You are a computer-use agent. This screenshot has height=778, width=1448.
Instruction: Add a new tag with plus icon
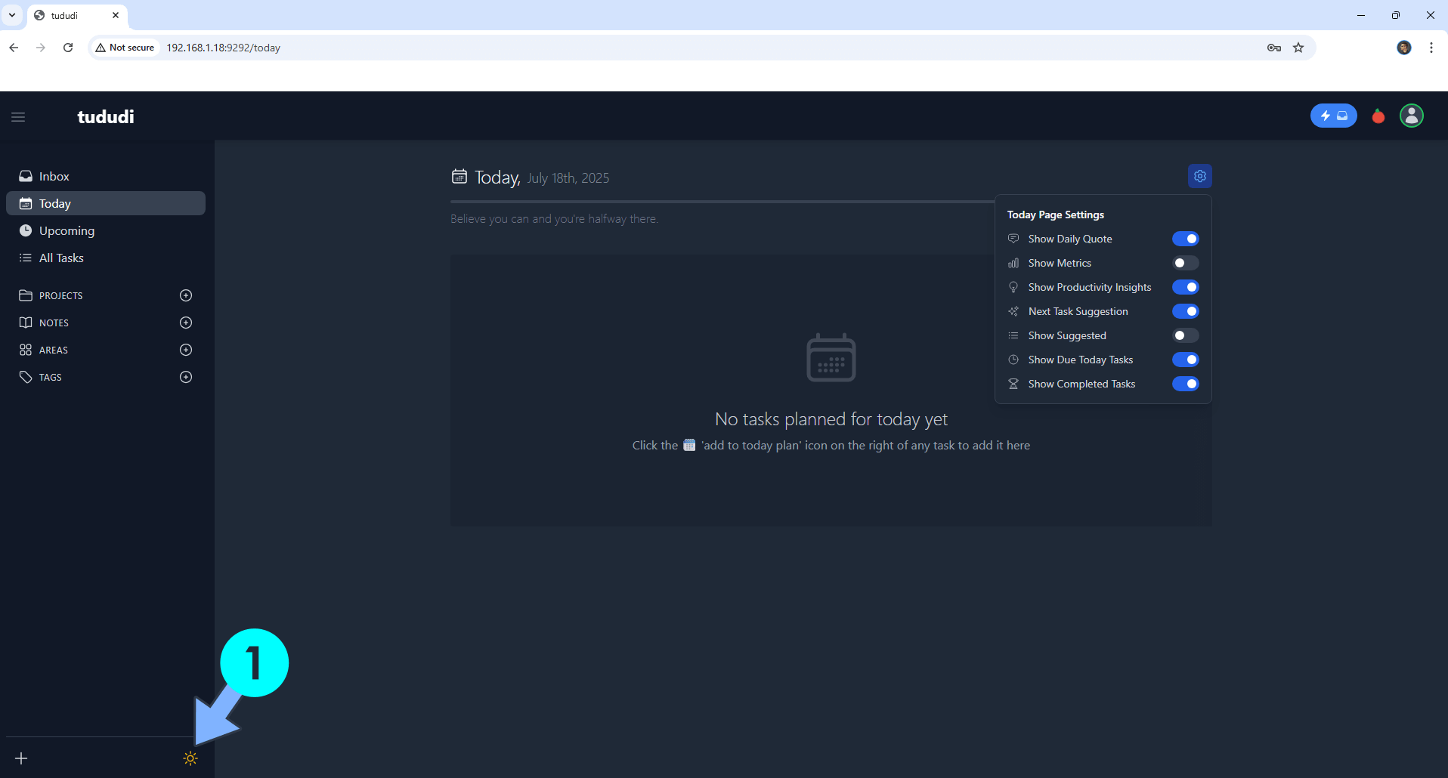click(186, 377)
